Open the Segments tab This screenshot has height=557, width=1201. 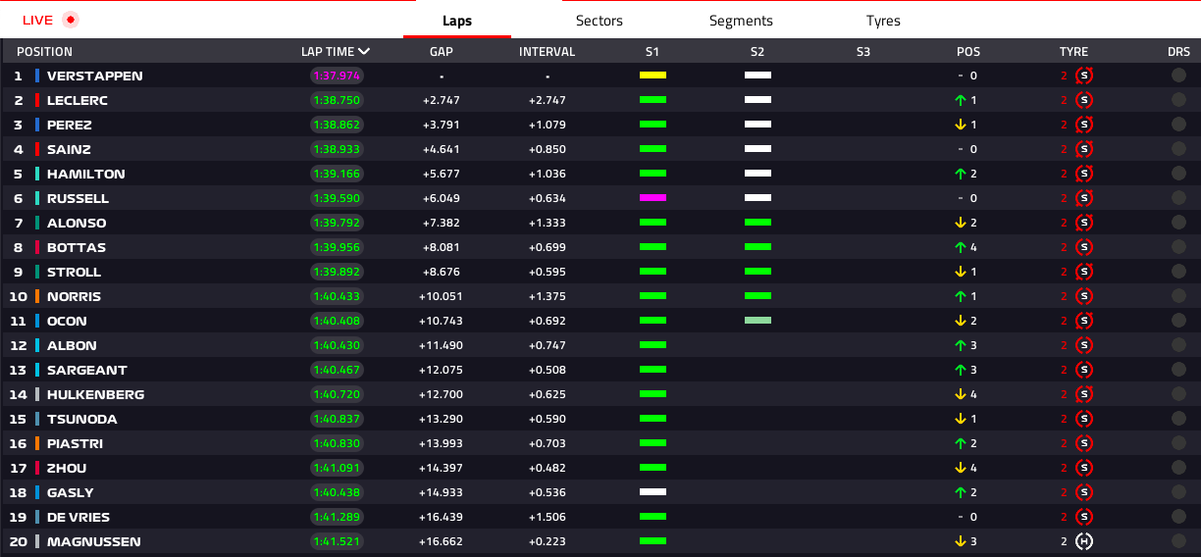coord(741,21)
